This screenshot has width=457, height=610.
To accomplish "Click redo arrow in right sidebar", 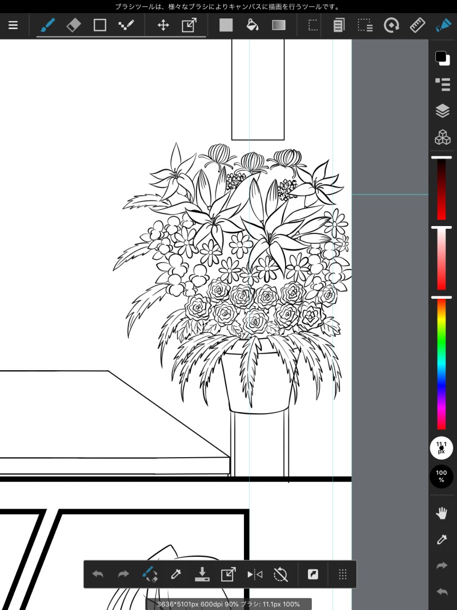I will pyautogui.click(x=442, y=565).
